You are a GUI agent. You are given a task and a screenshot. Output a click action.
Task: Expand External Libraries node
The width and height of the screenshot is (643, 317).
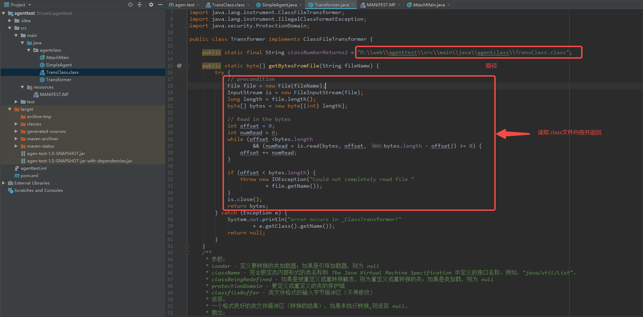4,183
